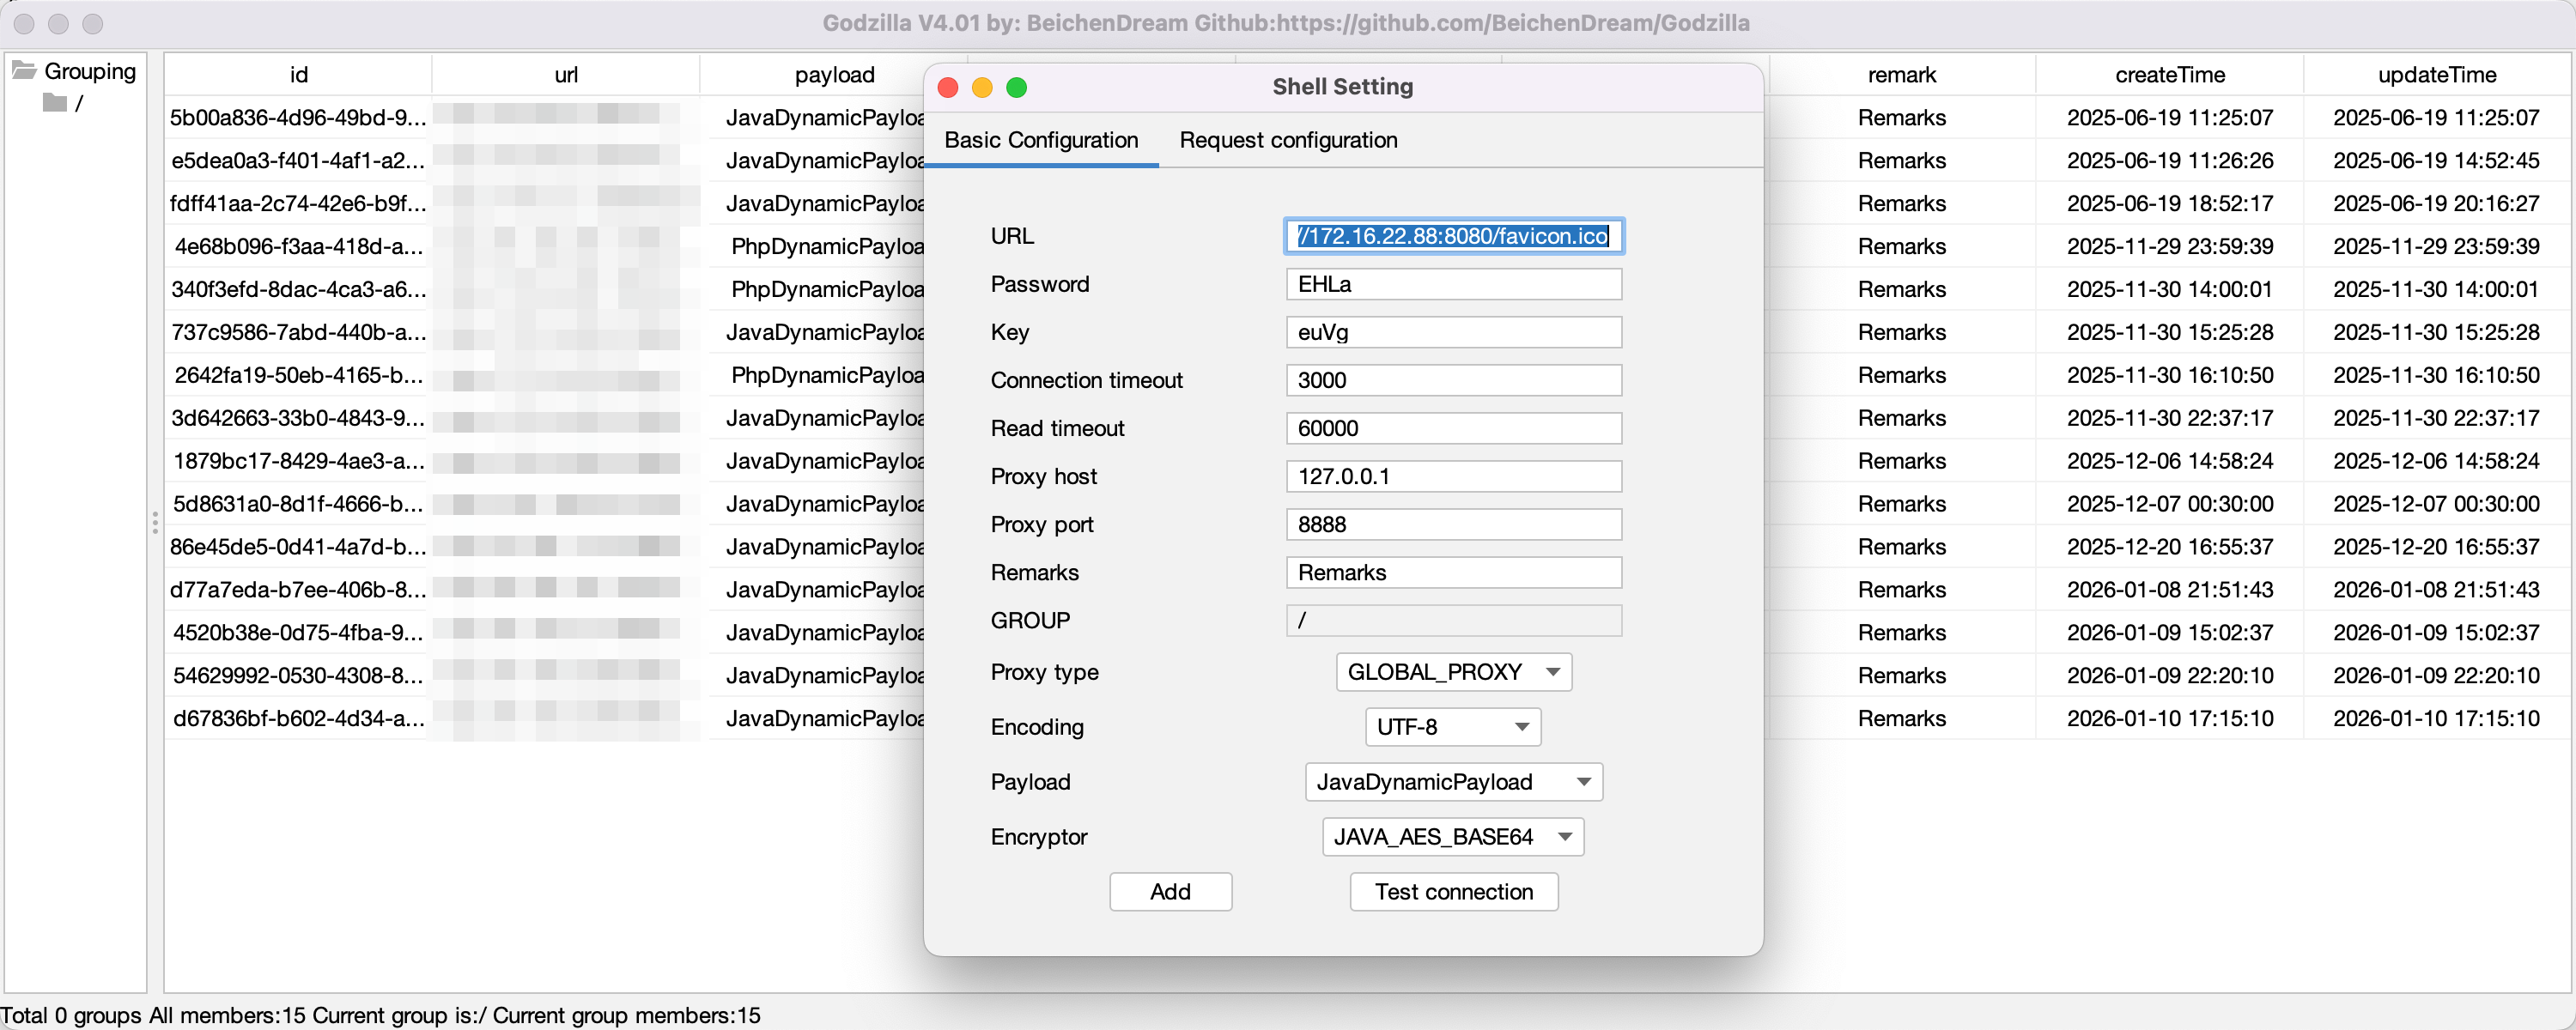Expand the Encoding UTF-8 dropdown

coord(1452,727)
